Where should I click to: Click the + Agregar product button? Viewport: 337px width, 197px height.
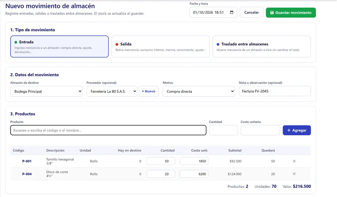point(297,130)
